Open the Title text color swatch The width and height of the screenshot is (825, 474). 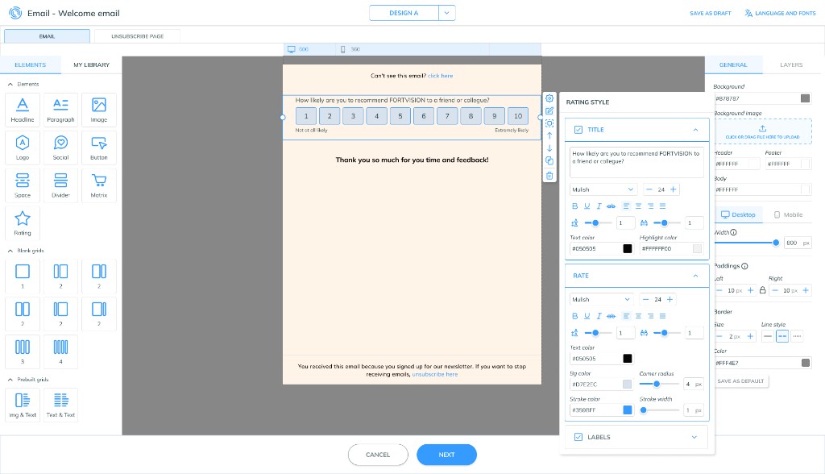point(627,248)
